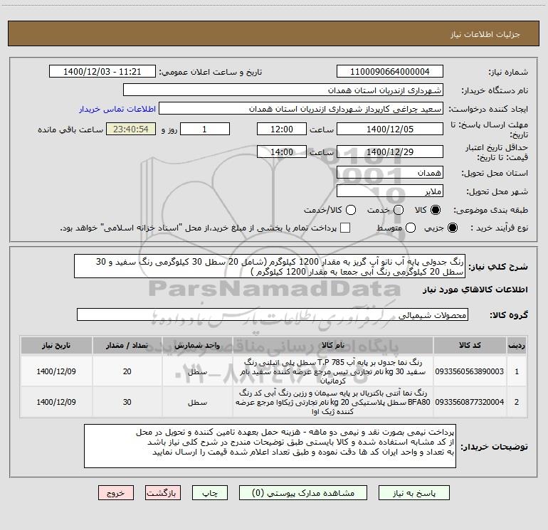
Task: Click quantity 20 in row 1
Action: click(x=127, y=371)
